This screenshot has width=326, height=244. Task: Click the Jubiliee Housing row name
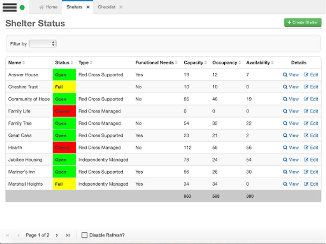click(25, 160)
